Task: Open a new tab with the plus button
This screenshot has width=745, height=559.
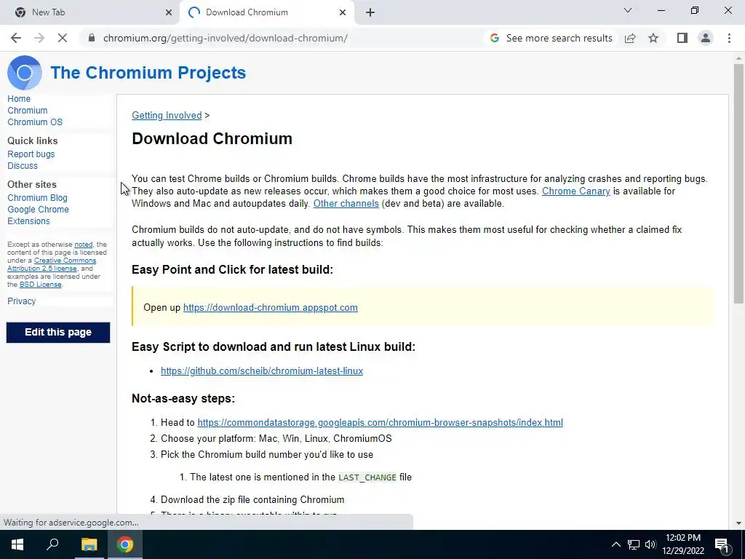Action: [x=370, y=12]
